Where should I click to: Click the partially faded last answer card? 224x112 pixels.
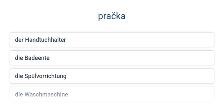(x=112, y=94)
